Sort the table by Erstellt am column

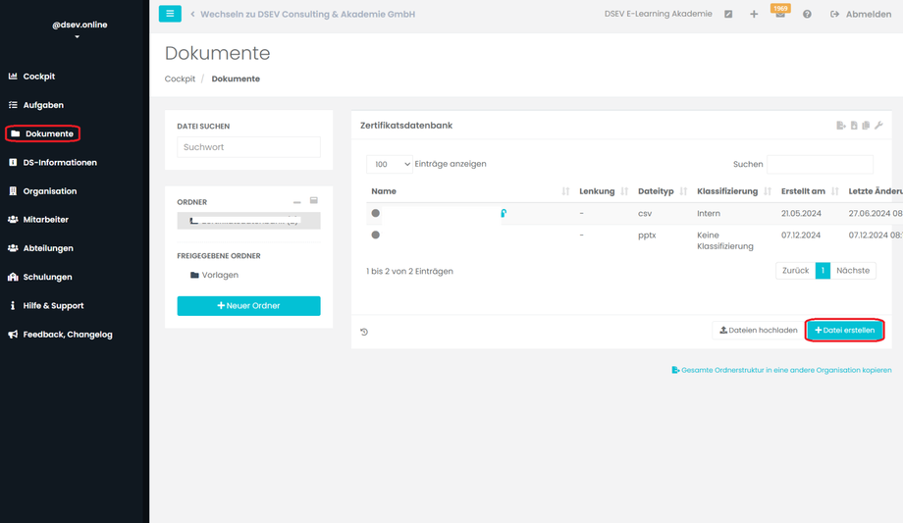coord(803,191)
